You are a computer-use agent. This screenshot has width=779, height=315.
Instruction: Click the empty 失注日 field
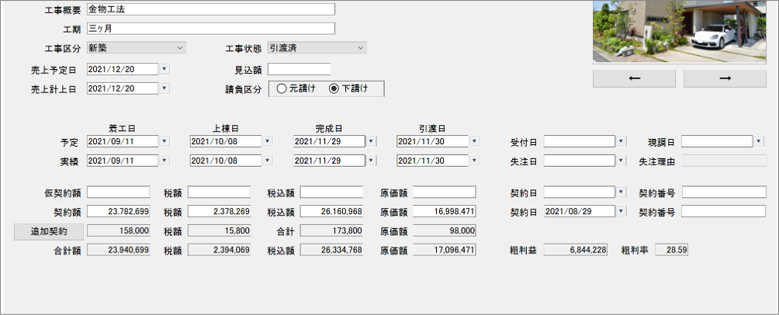(580, 161)
